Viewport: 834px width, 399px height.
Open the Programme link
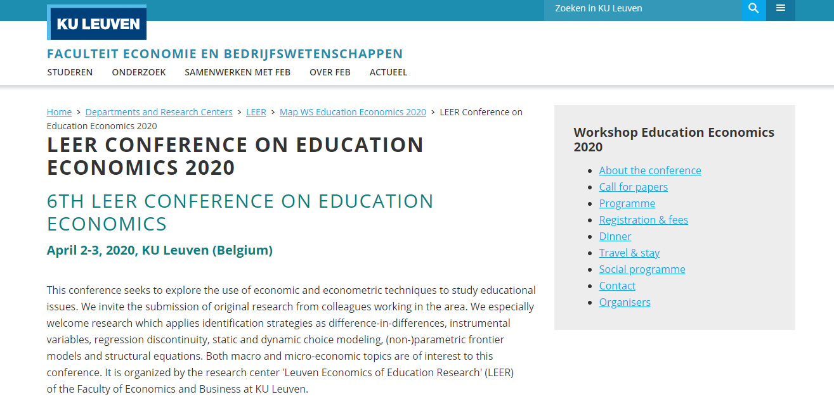[627, 203]
